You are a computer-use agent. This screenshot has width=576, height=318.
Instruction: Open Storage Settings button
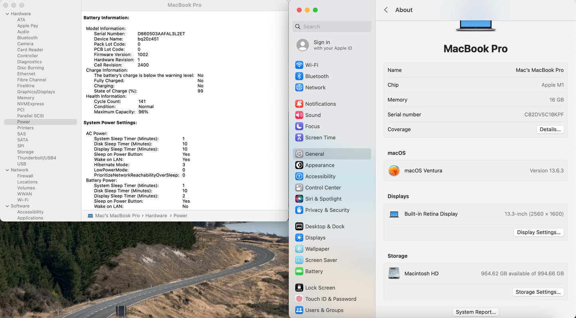tap(538, 292)
